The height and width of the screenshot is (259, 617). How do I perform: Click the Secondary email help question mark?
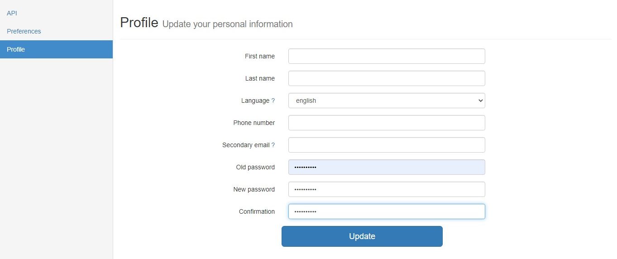pos(273,145)
